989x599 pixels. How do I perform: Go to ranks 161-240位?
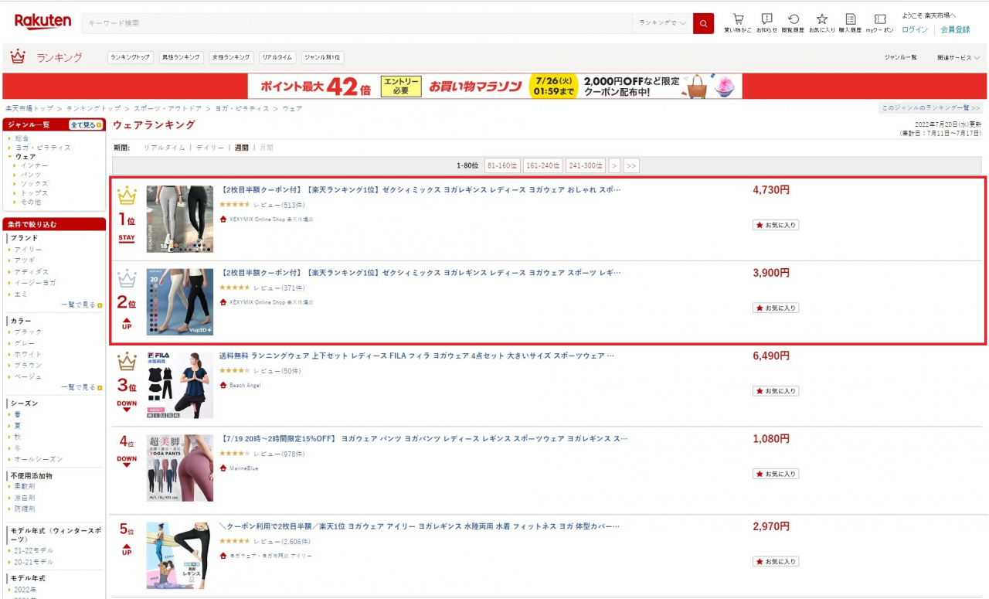[542, 165]
